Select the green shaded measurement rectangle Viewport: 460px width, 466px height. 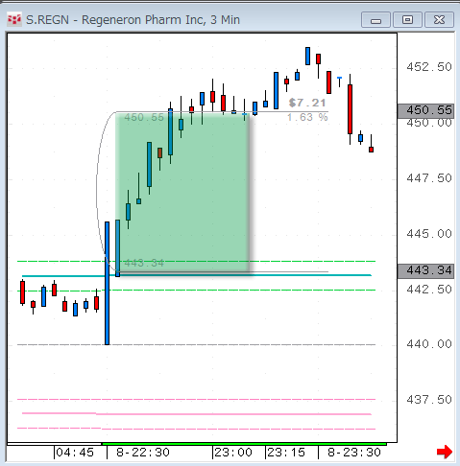point(182,192)
